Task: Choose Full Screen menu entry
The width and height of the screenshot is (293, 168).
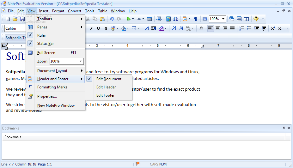Action: pos(56,53)
